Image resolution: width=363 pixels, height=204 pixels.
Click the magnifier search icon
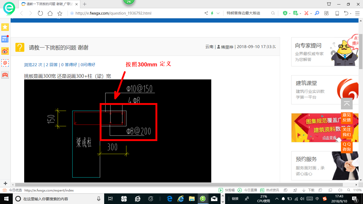click(x=273, y=13)
